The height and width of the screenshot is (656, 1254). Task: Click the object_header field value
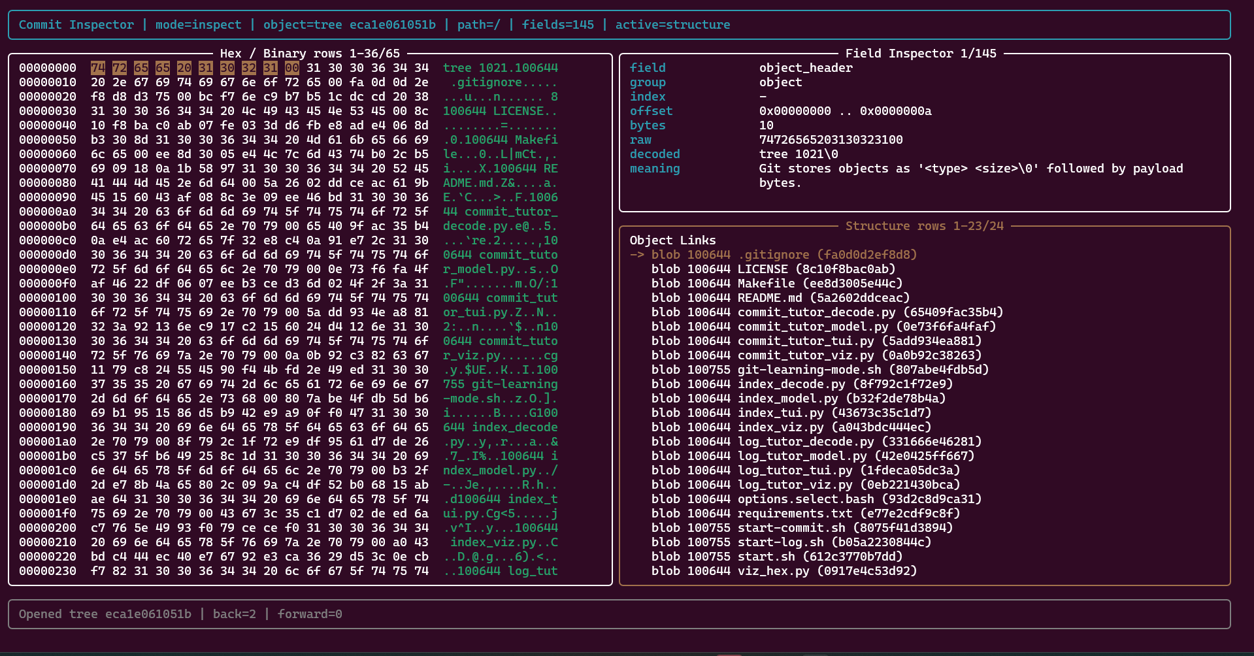click(x=806, y=68)
